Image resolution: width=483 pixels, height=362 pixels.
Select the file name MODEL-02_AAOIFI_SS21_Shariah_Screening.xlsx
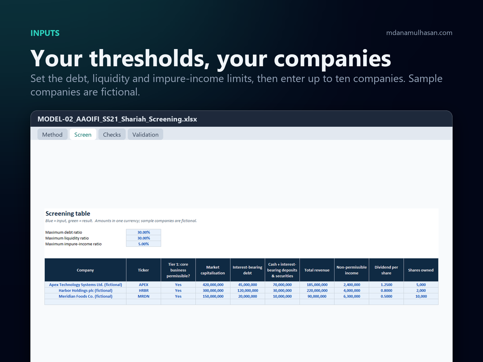(117, 119)
